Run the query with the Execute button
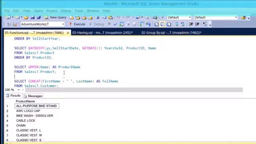The height and width of the screenshot is (144, 256). 77,24
